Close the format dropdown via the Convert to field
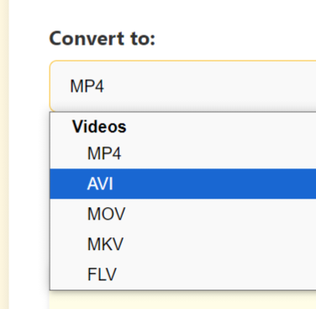 point(183,86)
